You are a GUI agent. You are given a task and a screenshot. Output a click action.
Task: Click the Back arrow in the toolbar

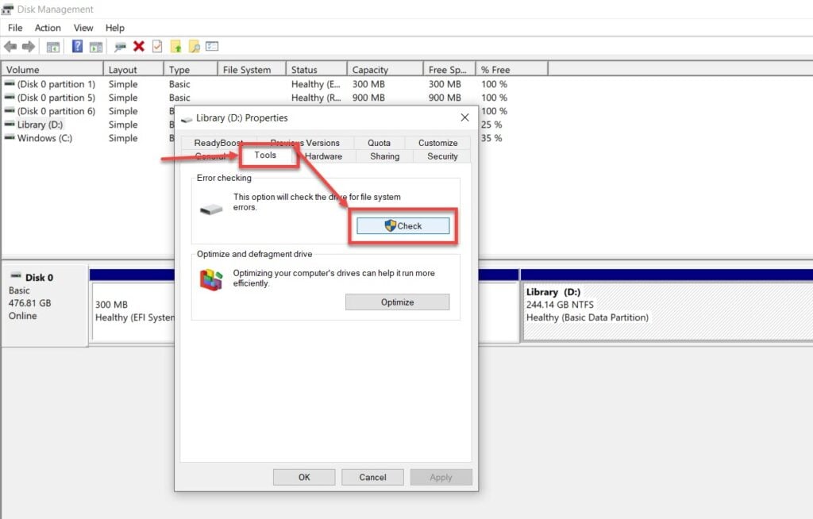10,47
